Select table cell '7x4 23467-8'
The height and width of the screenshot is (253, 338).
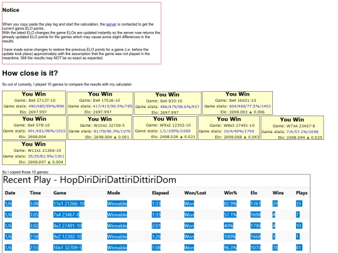66,215
